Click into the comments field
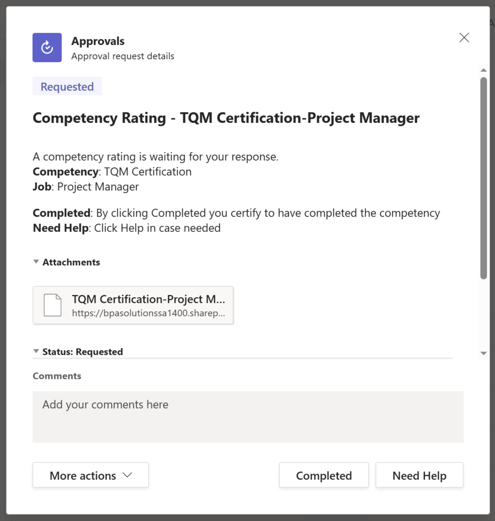This screenshot has height=521, width=495. (x=247, y=416)
